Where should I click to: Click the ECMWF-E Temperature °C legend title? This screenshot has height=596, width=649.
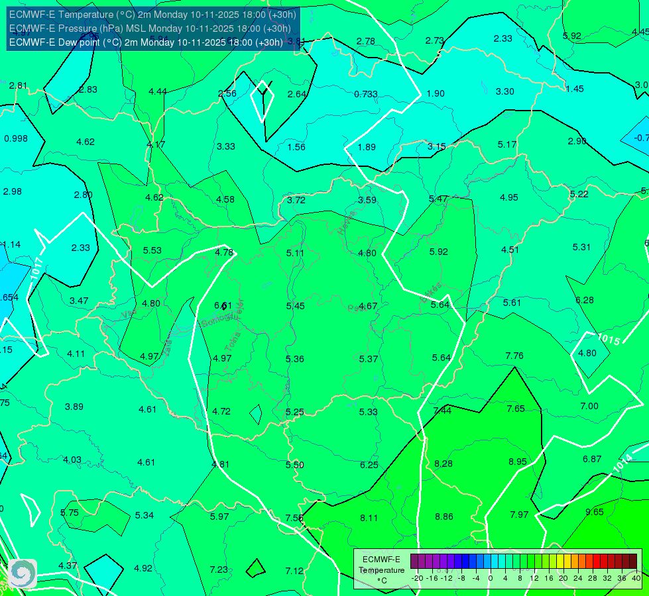coord(381,570)
